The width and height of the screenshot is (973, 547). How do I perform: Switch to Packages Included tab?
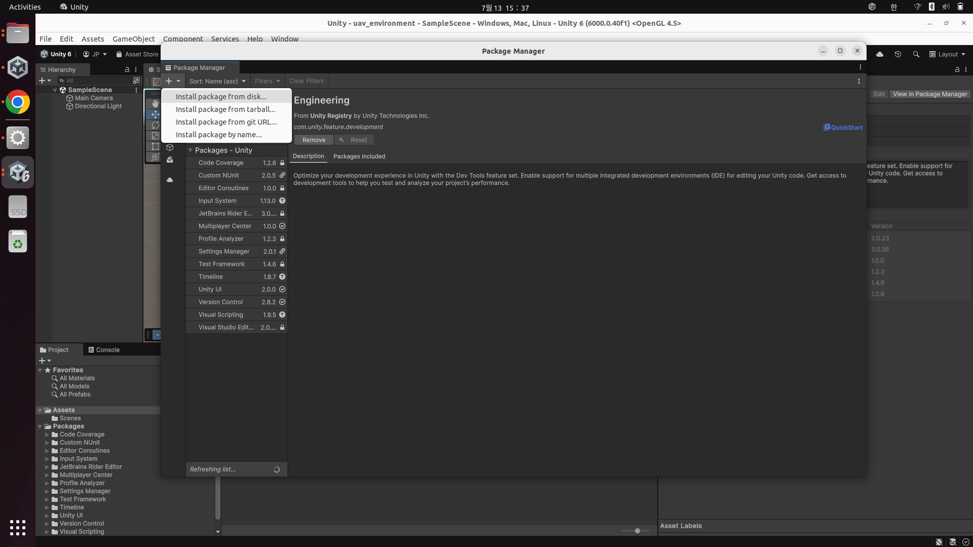coord(359,157)
